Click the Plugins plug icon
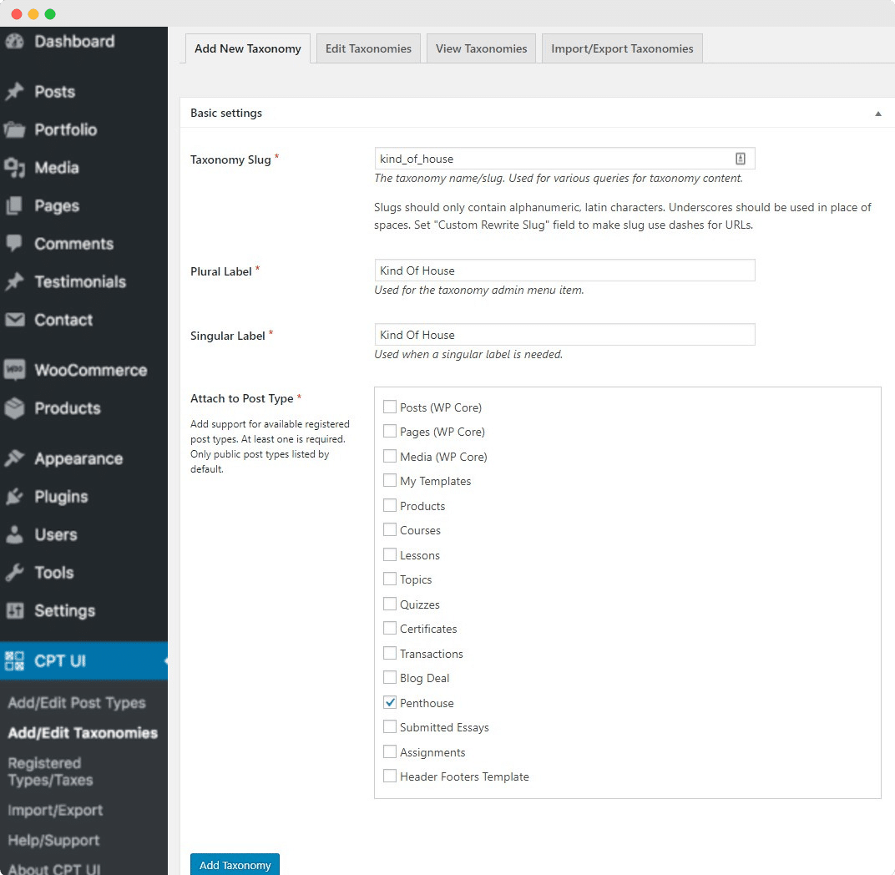The width and height of the screenshot is (895, 875). (x=15, y=497)
